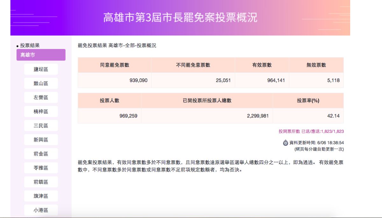The height and width of the screenshot is (218, 382).
Task: Open 旗津區 district page
Action: coord(41,195)
